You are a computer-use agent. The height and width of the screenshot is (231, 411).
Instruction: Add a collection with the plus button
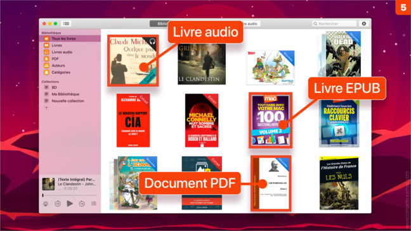pos(46,108)
